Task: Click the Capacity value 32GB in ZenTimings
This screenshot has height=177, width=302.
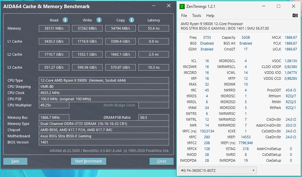Action: 246,37
